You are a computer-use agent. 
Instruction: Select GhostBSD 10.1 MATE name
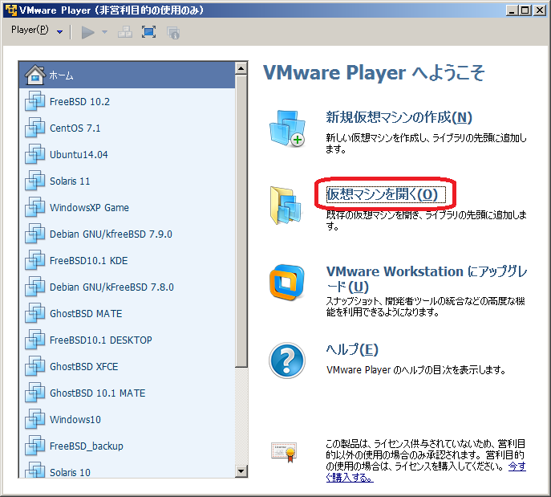coord(98,393)
